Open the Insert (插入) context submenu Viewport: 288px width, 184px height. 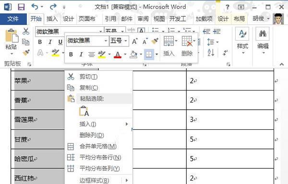pyautogui.click(x=99, y=124)
